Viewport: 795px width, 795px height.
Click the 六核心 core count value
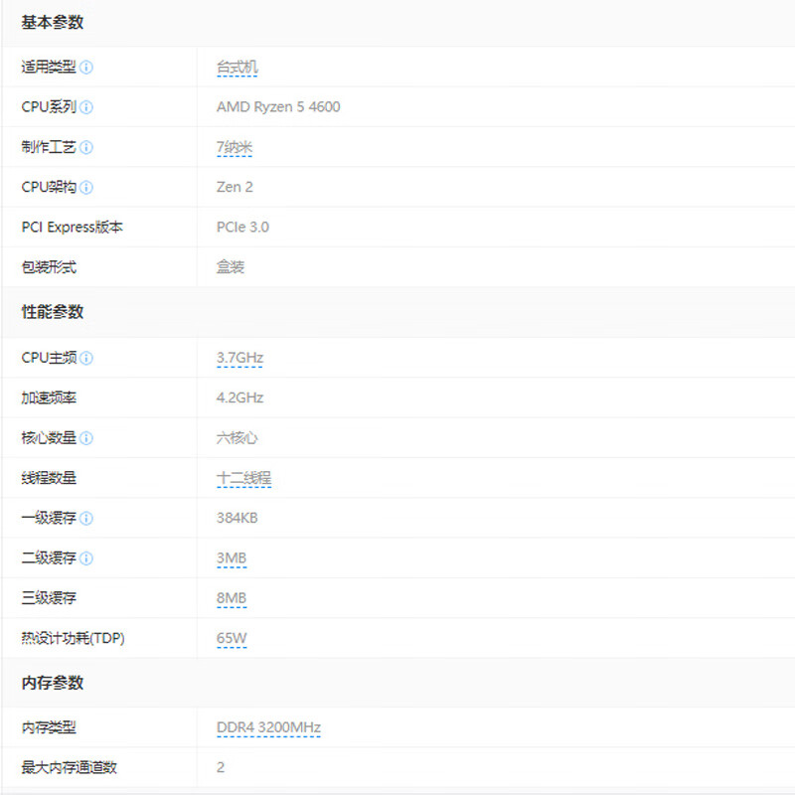[238, 438]
